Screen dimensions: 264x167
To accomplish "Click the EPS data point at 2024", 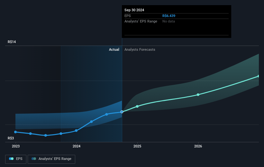I will coord(76,130).
